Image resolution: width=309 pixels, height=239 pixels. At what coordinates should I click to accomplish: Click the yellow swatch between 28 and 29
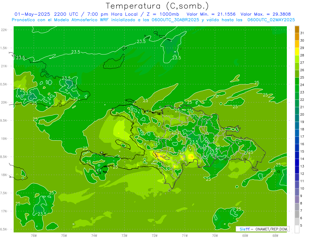point(297,52)
